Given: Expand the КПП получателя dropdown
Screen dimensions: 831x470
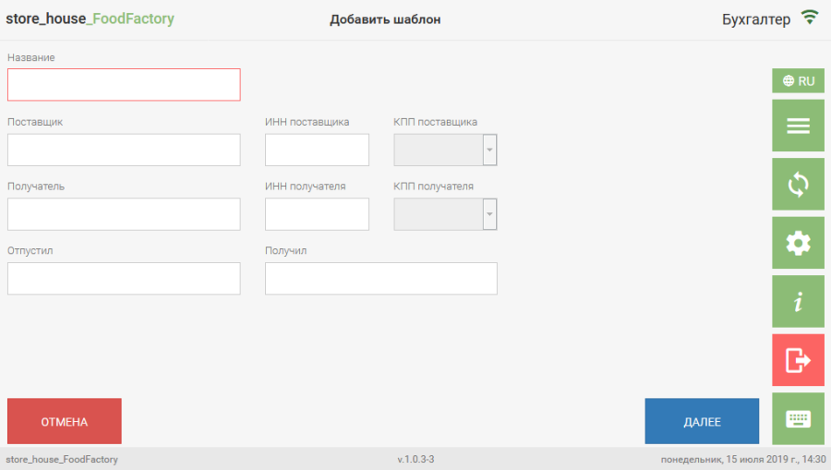Looking at the screenshot, I should (x=490, y=214).
